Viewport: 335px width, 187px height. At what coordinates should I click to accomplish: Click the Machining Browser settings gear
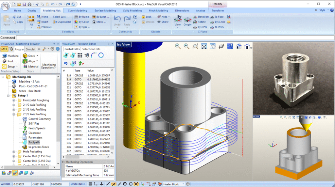click(52, 49)
